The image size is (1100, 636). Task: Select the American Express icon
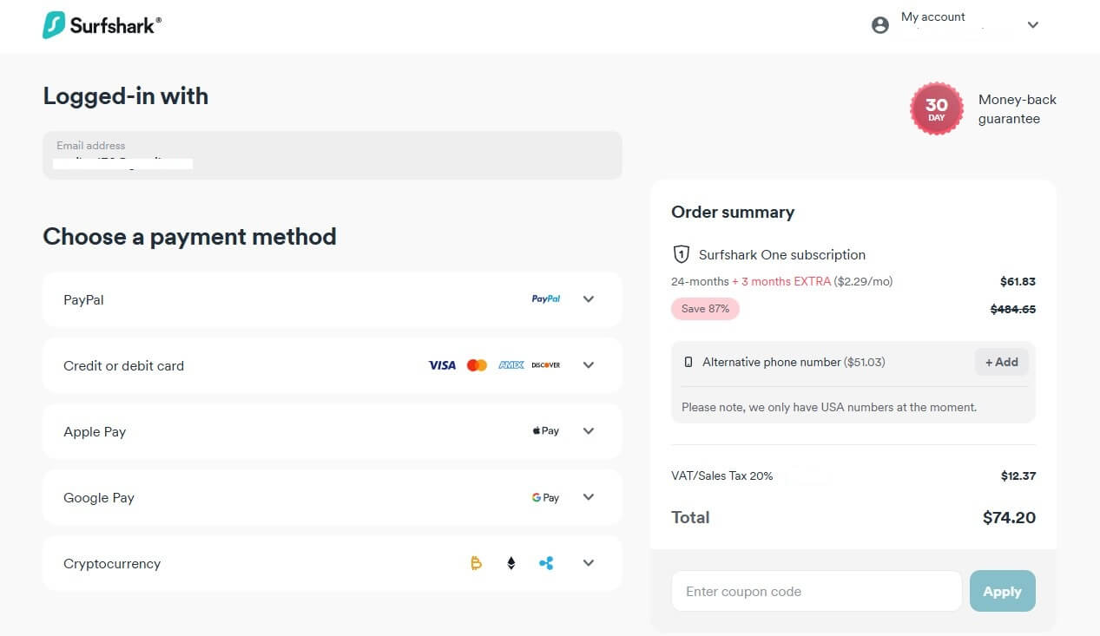[x=510, y=365]
